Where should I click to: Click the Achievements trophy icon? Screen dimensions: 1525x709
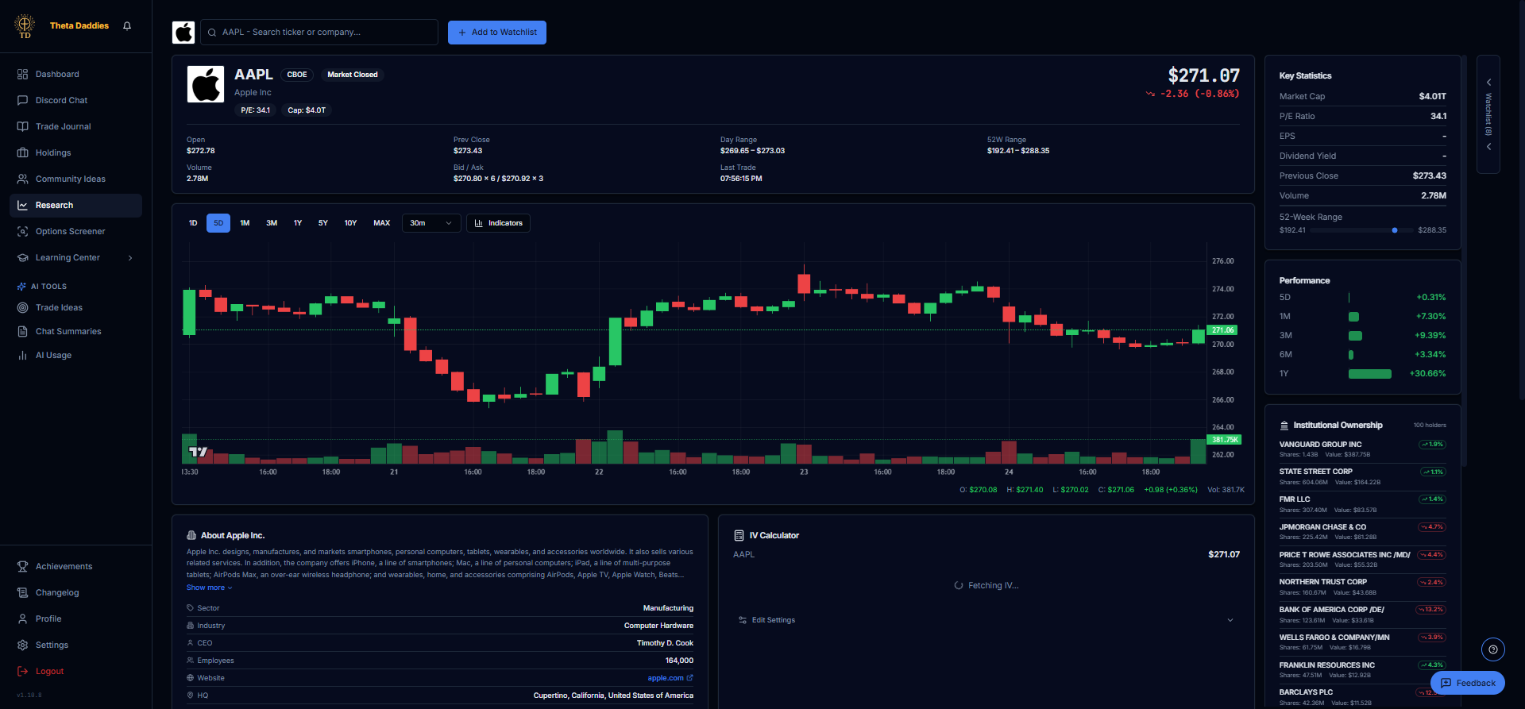click(x=22, y=567)
